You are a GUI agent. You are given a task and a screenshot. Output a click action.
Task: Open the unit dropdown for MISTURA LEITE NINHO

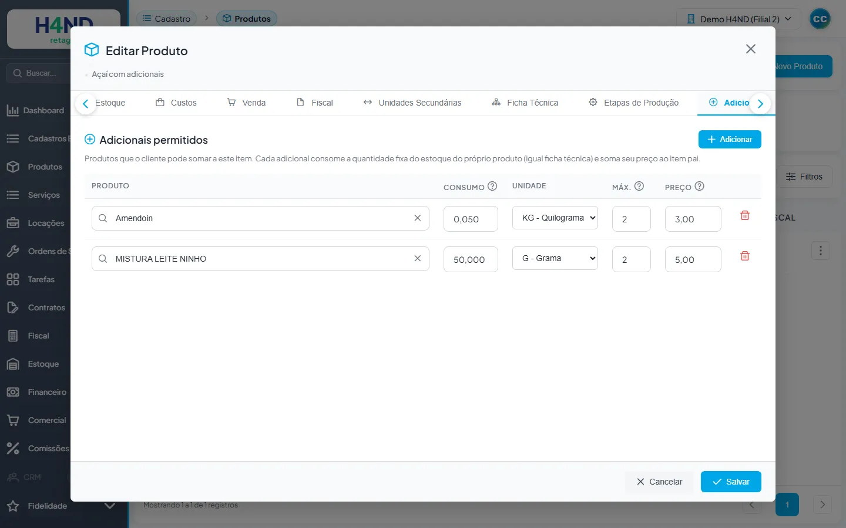pyautogui.click(x=555, y=258)
